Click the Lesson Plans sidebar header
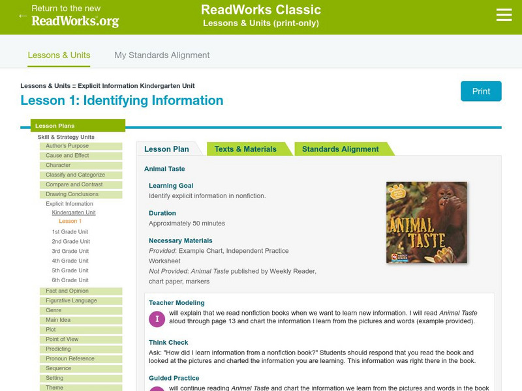 [x=78, y=126]
